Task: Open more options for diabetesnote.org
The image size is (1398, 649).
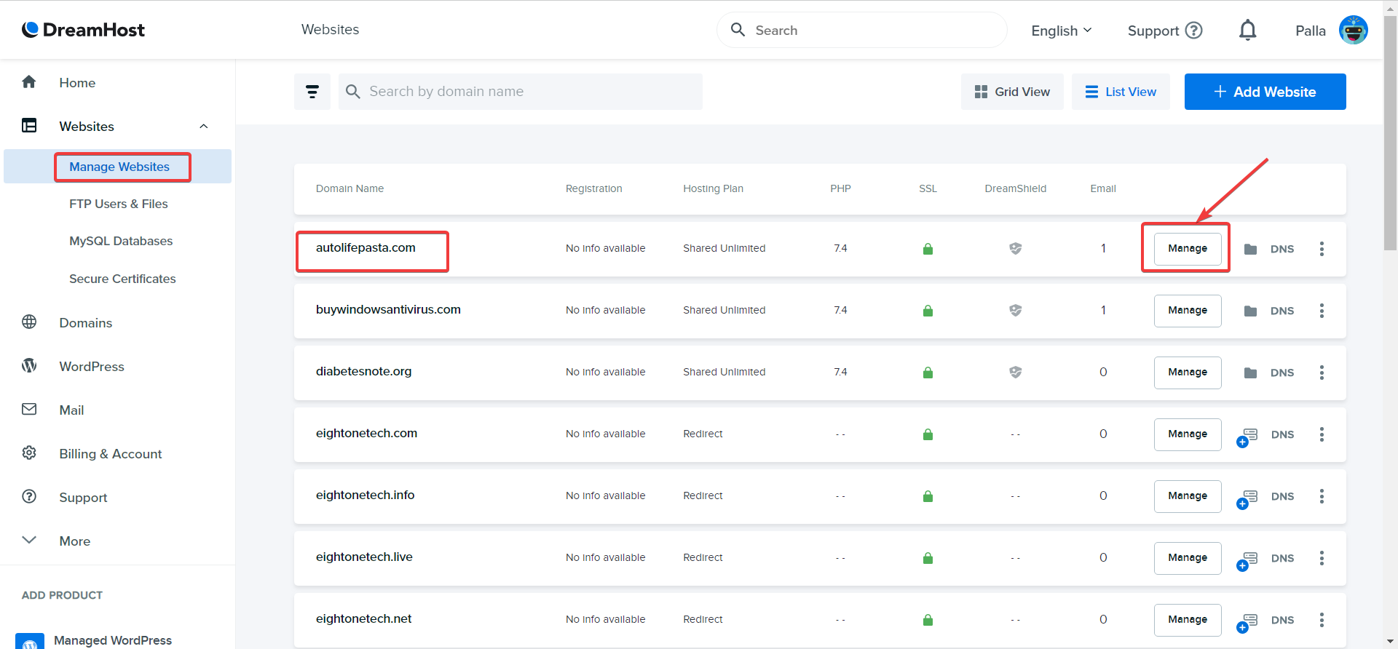Action: (1322, 373)
